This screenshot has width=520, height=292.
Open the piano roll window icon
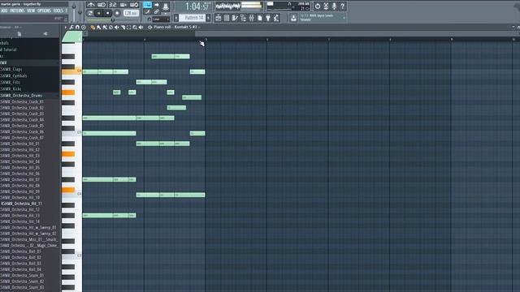point(235,18)
